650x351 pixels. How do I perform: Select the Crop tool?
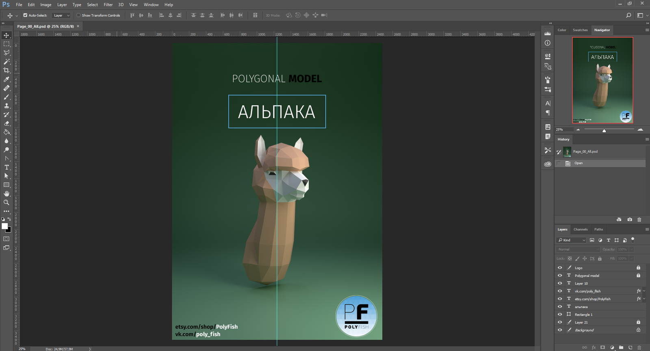point(6,70)
